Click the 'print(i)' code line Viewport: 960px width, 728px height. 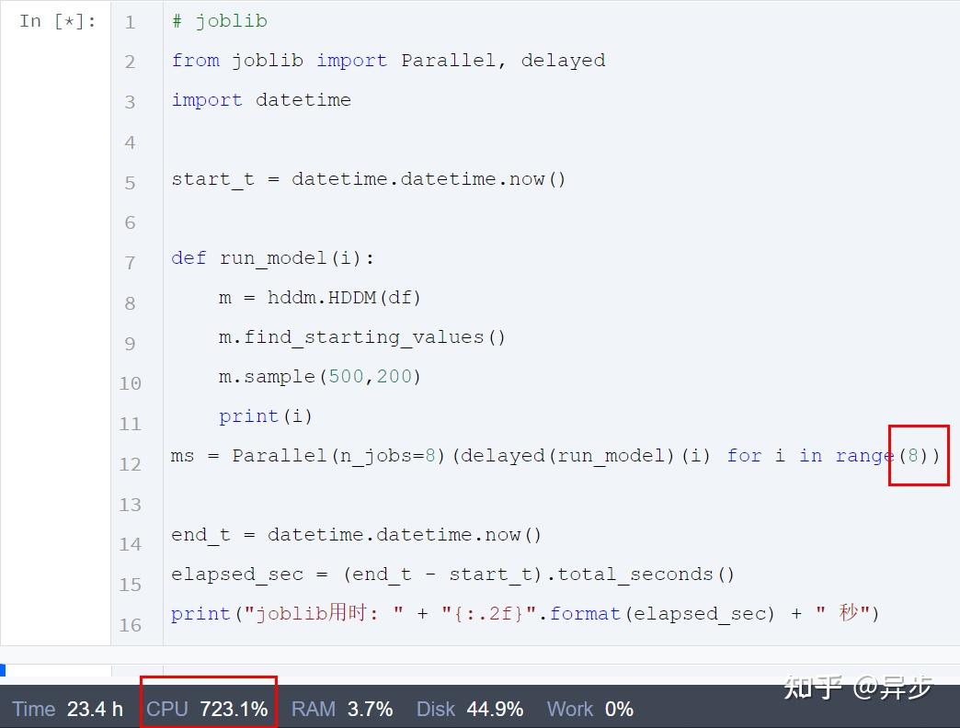click(x=266, y=416)
